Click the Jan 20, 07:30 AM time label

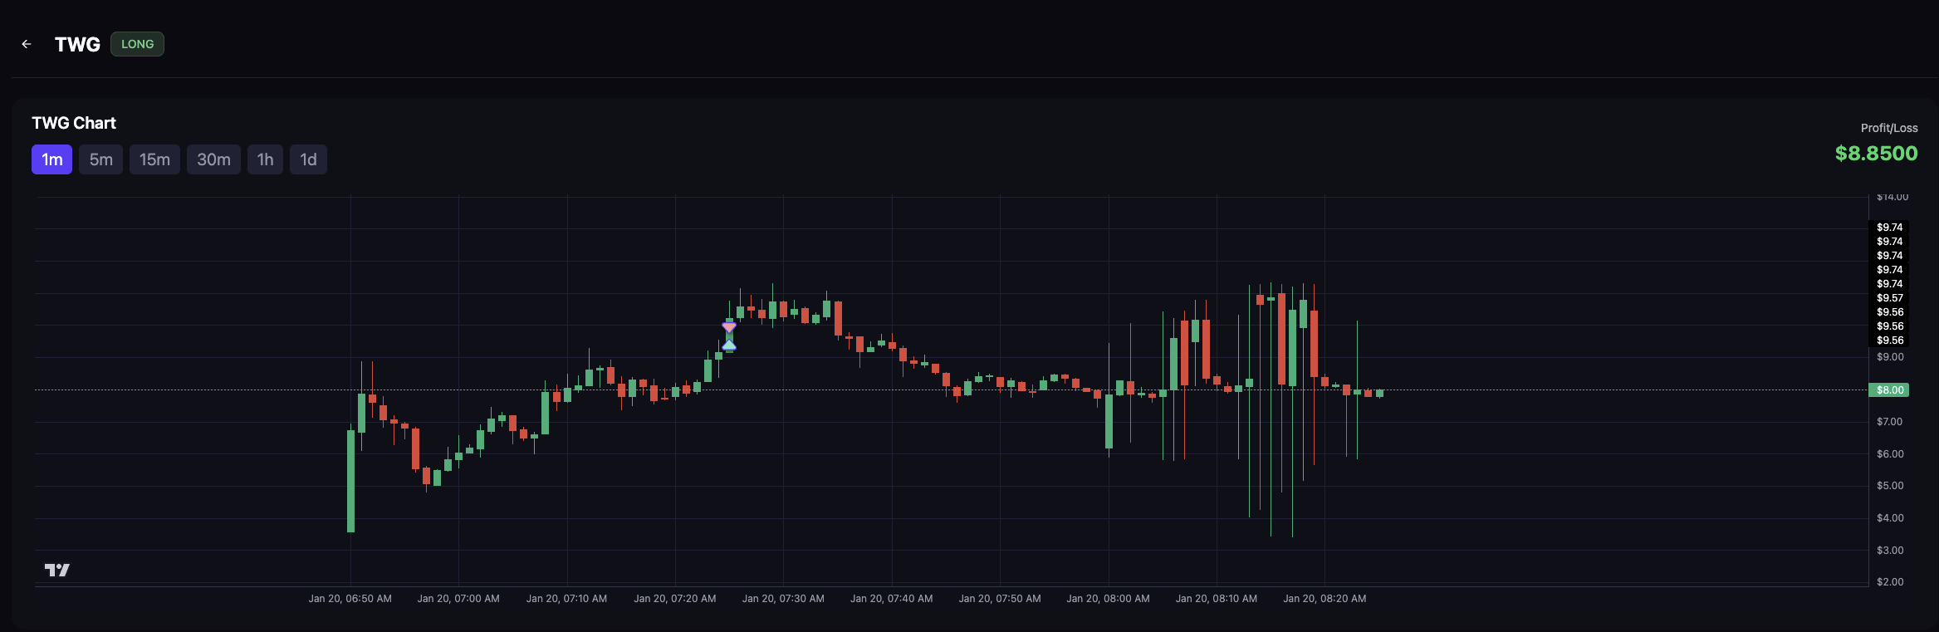pos(783,599)
